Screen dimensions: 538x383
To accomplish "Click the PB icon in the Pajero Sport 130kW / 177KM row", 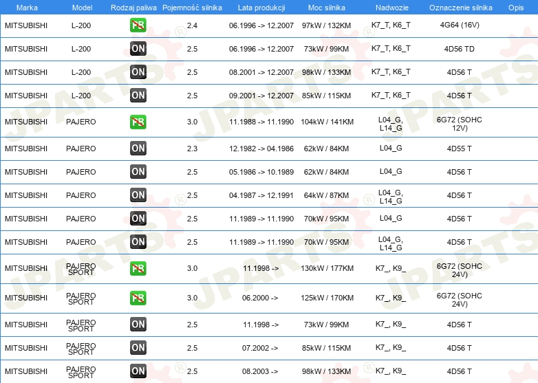I will tap(138, 268).
